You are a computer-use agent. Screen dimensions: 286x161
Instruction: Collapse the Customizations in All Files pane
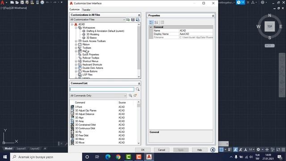[x=139, y=15]
